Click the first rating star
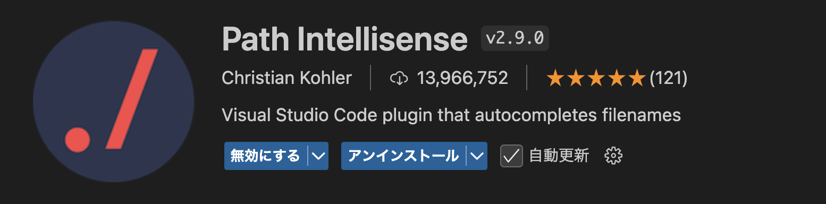Image resolution: width=826 pixels, height=204 pixels. point(555,79)
